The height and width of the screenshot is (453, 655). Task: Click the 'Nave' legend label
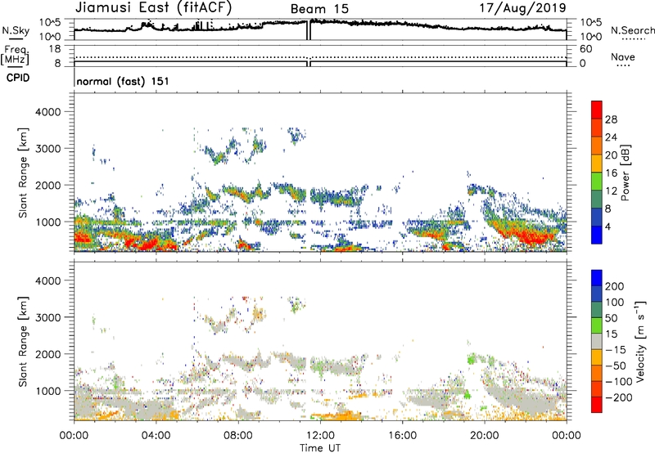(623, 56)
